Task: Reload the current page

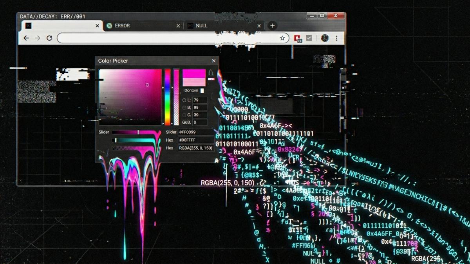Action: [x=49, y=38]
